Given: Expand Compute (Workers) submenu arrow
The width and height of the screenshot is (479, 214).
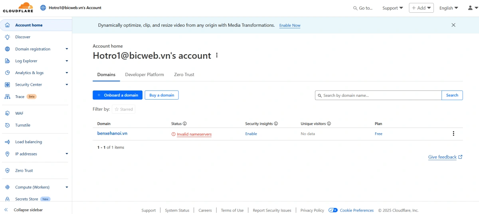Looking at the screenshot, I should coord(67,187).
